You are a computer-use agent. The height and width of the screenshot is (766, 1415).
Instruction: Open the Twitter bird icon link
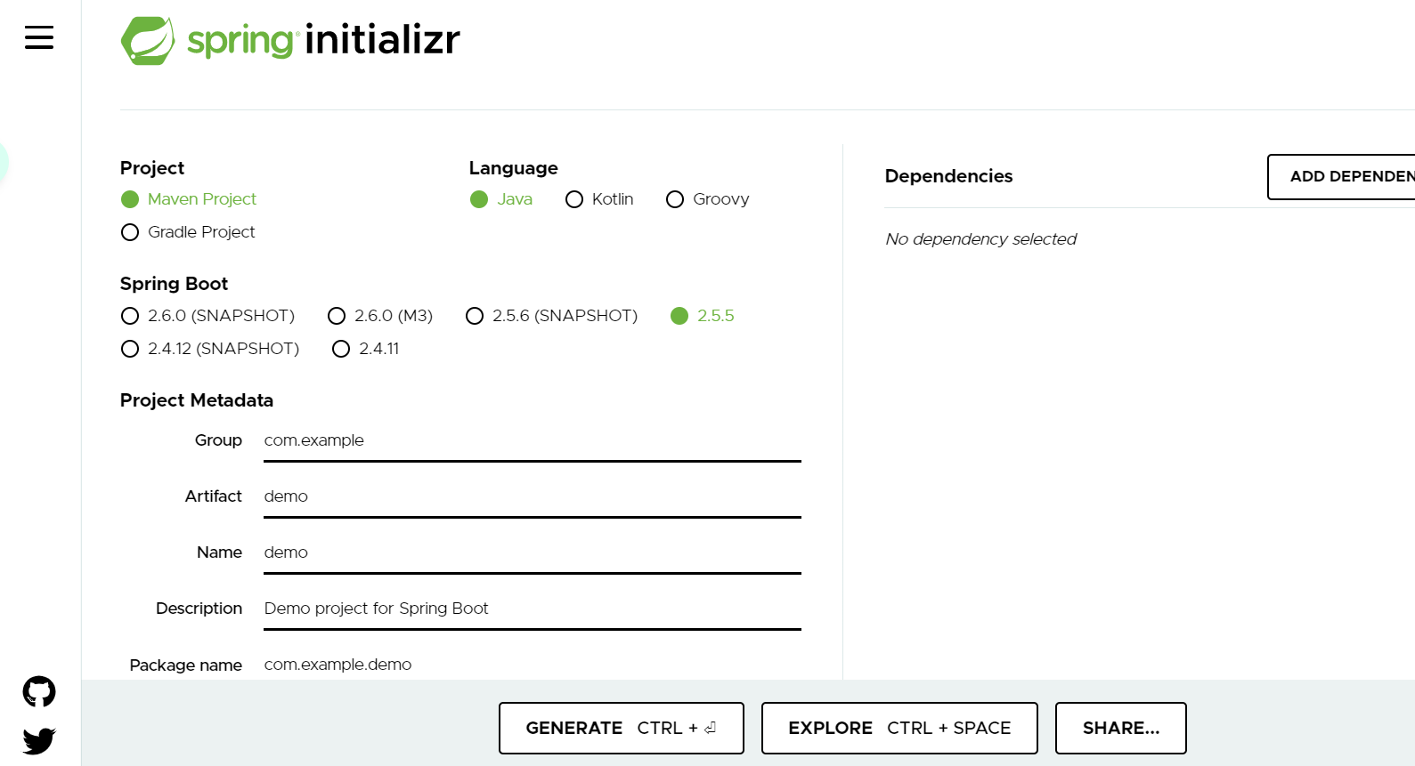click(x=39, y=740)
